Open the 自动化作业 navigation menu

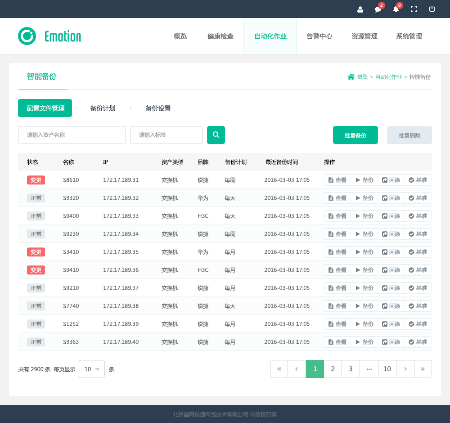point(270,36)
